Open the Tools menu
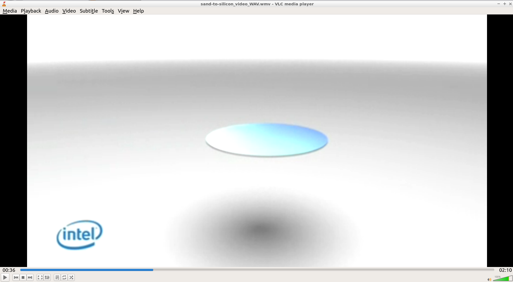This screenshot has height=282, width=513. pos(108,11)
